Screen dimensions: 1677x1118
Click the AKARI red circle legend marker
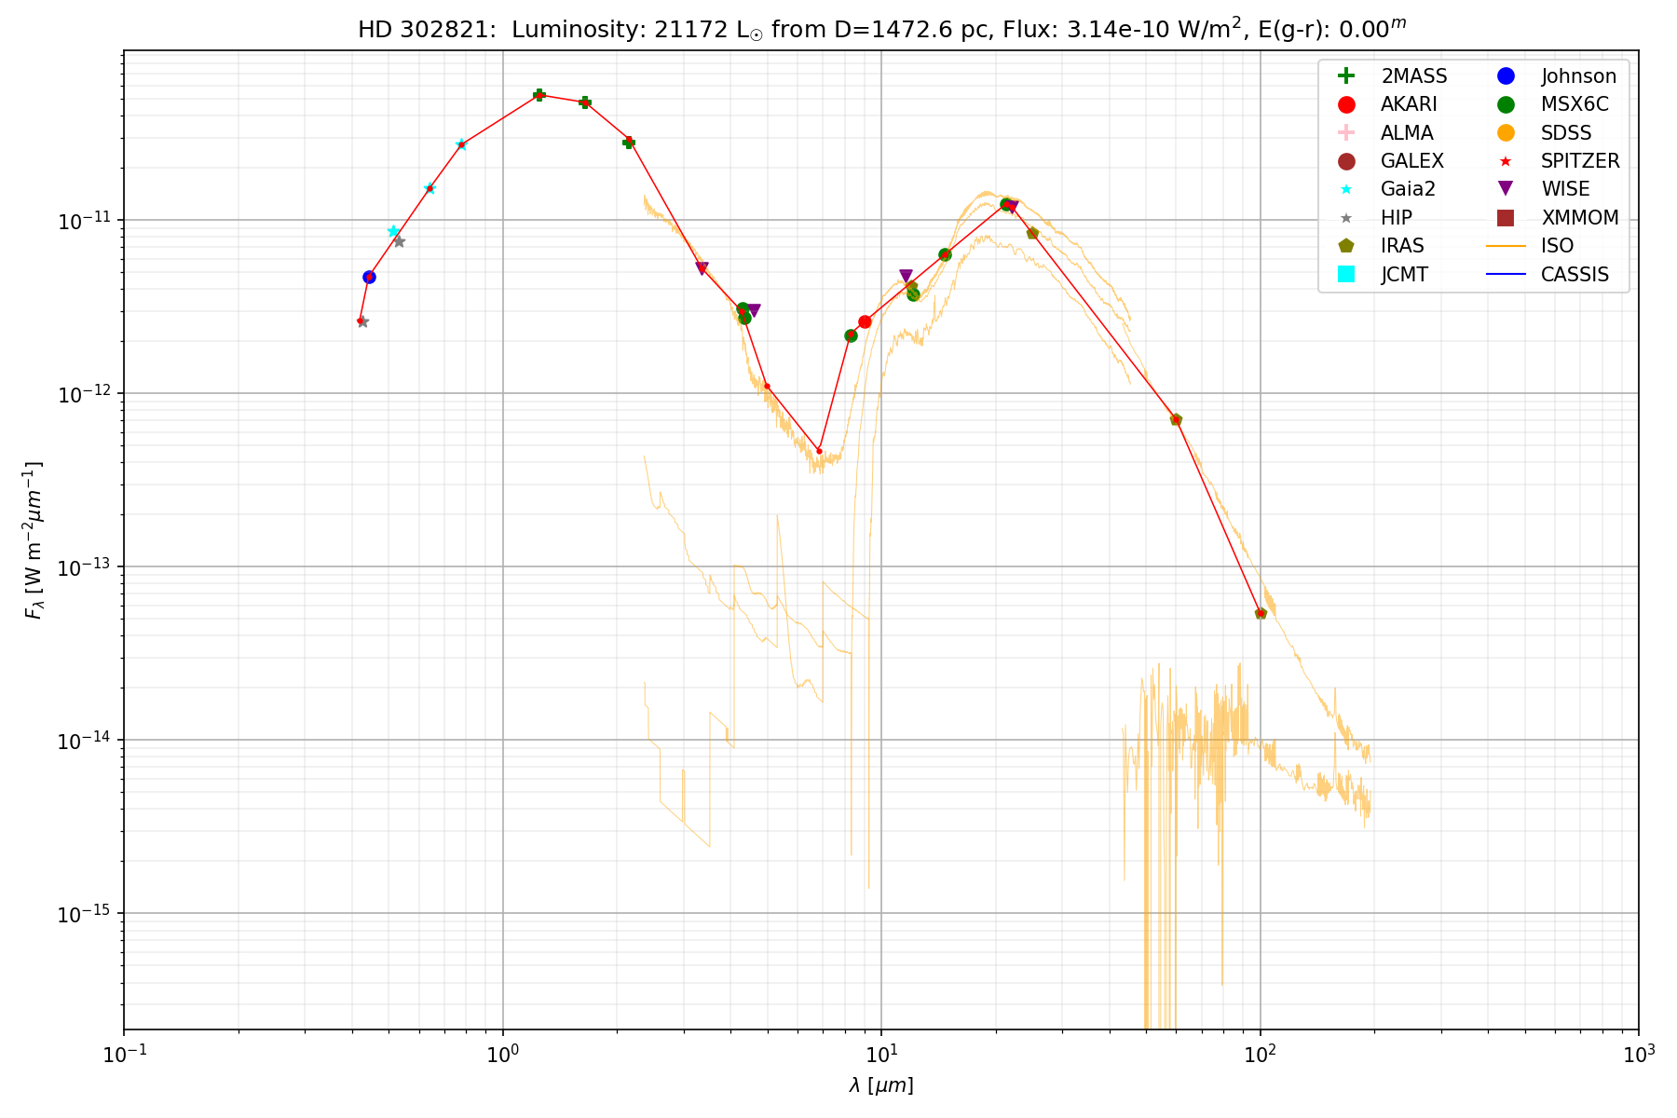[x=1345, y=104]
